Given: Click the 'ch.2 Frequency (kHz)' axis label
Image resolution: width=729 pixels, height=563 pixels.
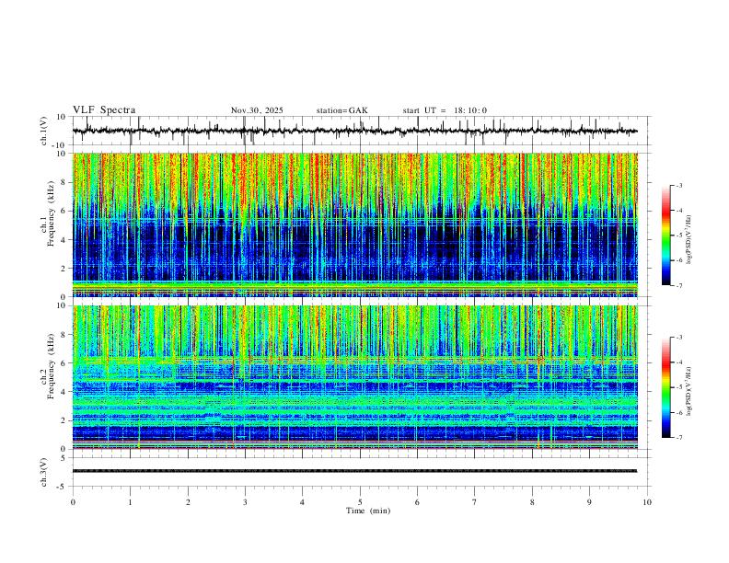Looking at the screenshot, I should pyautogui.click(x=49, y=365).
